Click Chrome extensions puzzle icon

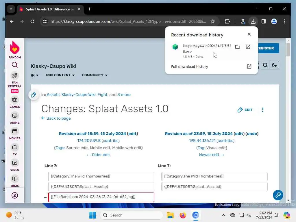pyautogui.click(x=227, y=21)
